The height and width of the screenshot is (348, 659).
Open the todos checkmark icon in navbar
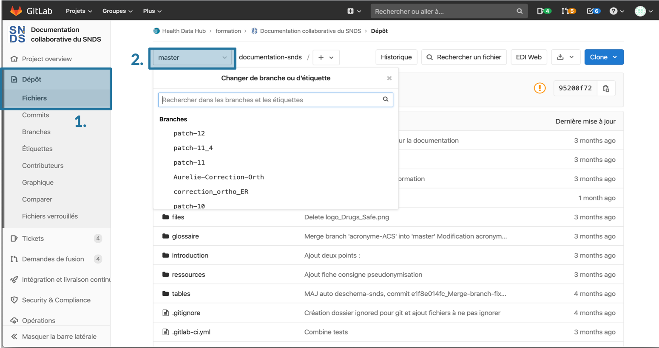click(x=593, y=11)
